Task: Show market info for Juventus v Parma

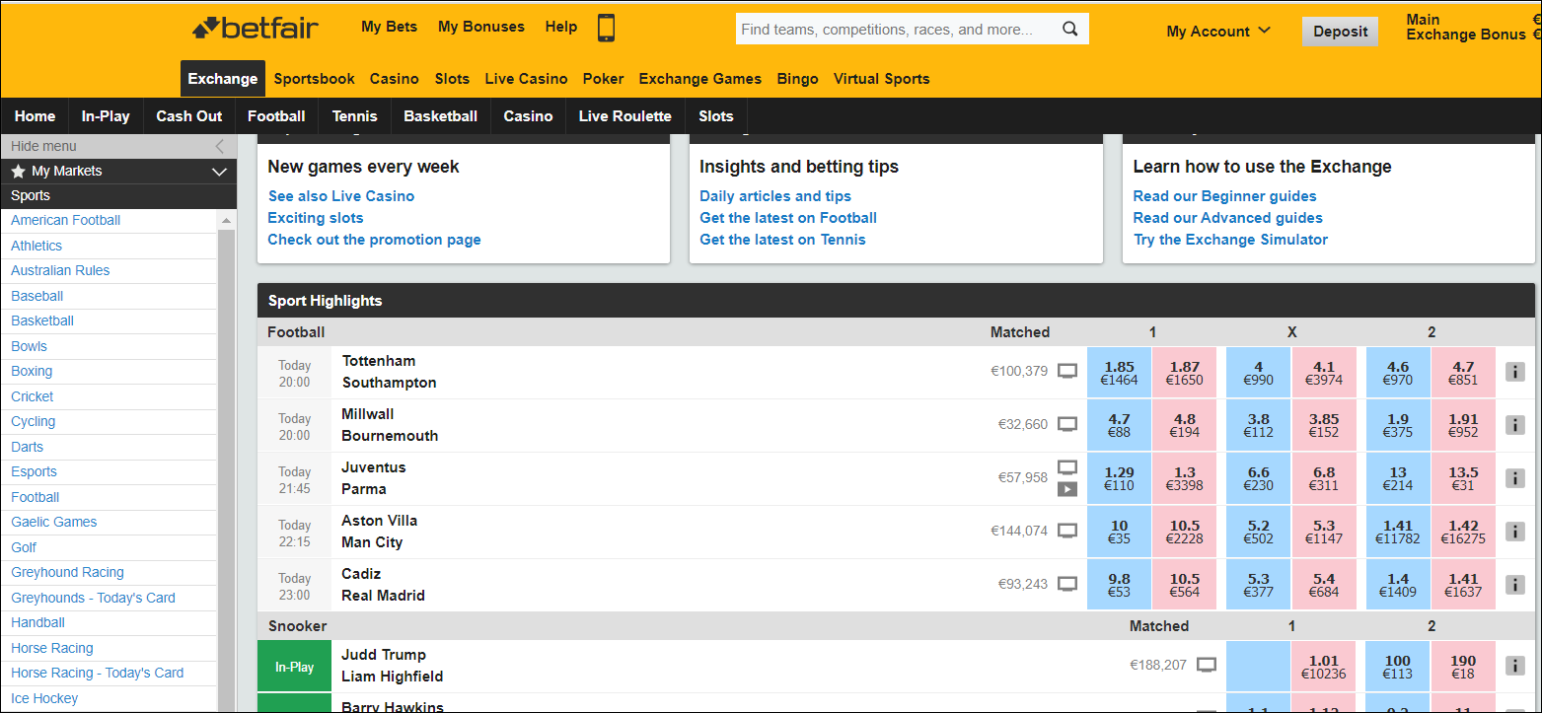Action: pyautogui.click(x=1515, y=478)
